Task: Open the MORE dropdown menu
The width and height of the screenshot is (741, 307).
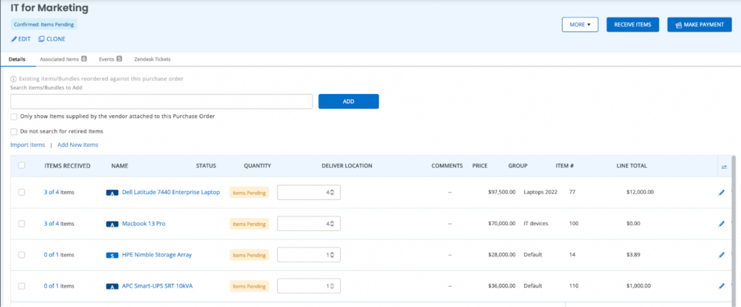Action: [580, 25]
